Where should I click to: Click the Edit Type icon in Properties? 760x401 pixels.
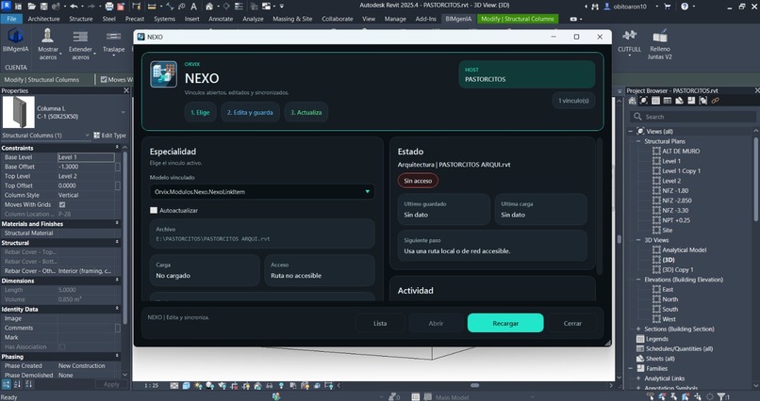click(x=97, y=136)
